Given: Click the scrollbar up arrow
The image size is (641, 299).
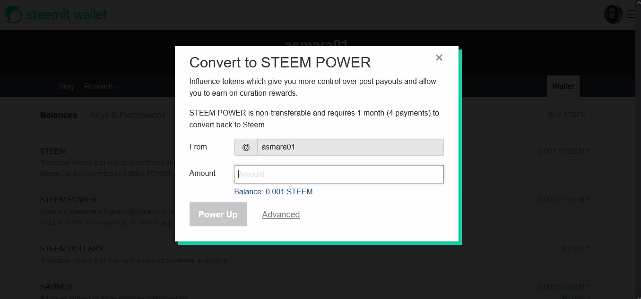Looking at the screenshot, I should pyautogui.click(x=638, y=3).
